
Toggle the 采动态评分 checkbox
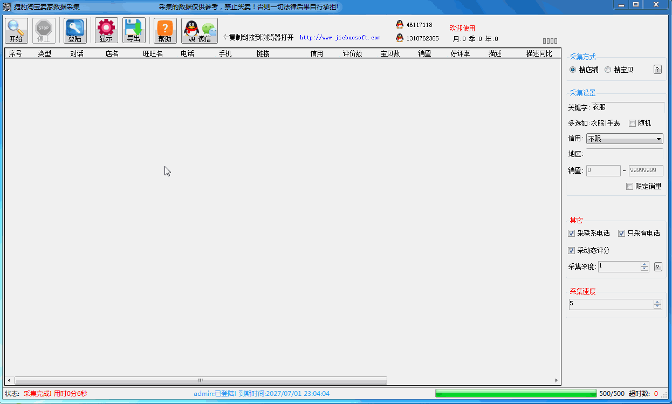pos(572,250)
